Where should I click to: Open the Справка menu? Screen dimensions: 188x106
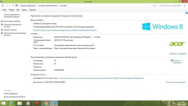(x=32, y=10)
